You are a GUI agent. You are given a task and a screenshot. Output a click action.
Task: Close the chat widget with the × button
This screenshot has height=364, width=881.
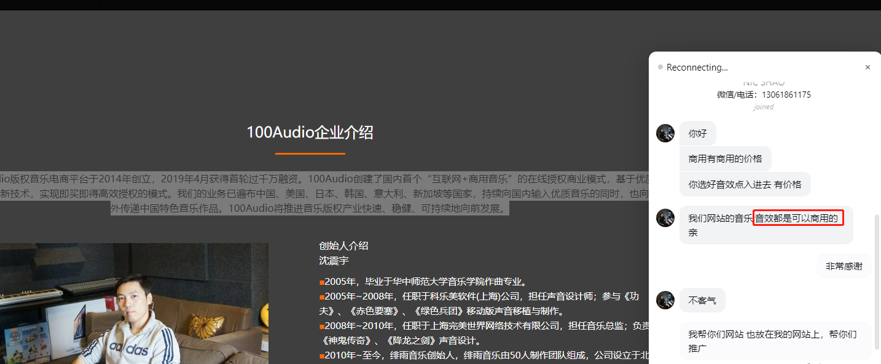tap(867, 68)
